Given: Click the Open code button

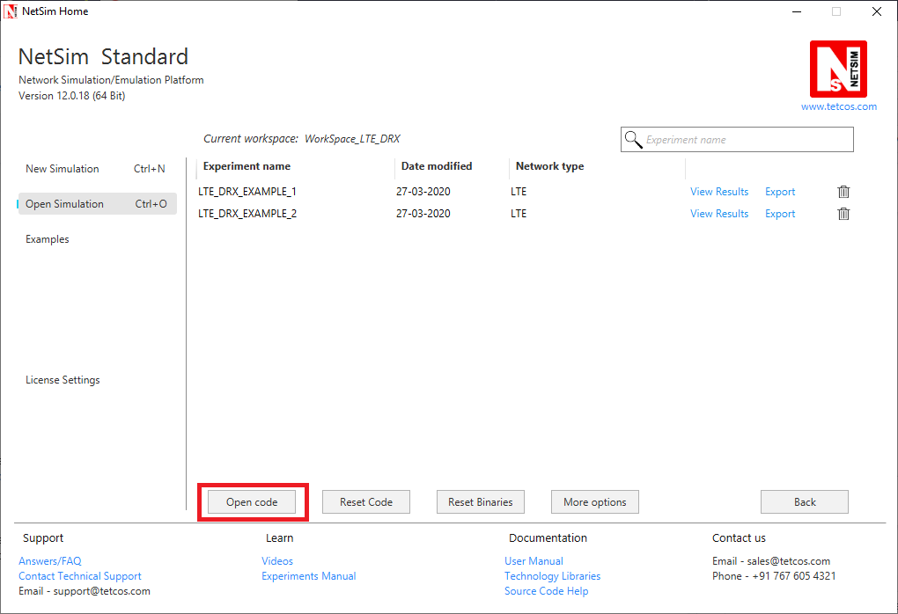Looking at the screenshot, I should 252,501.
